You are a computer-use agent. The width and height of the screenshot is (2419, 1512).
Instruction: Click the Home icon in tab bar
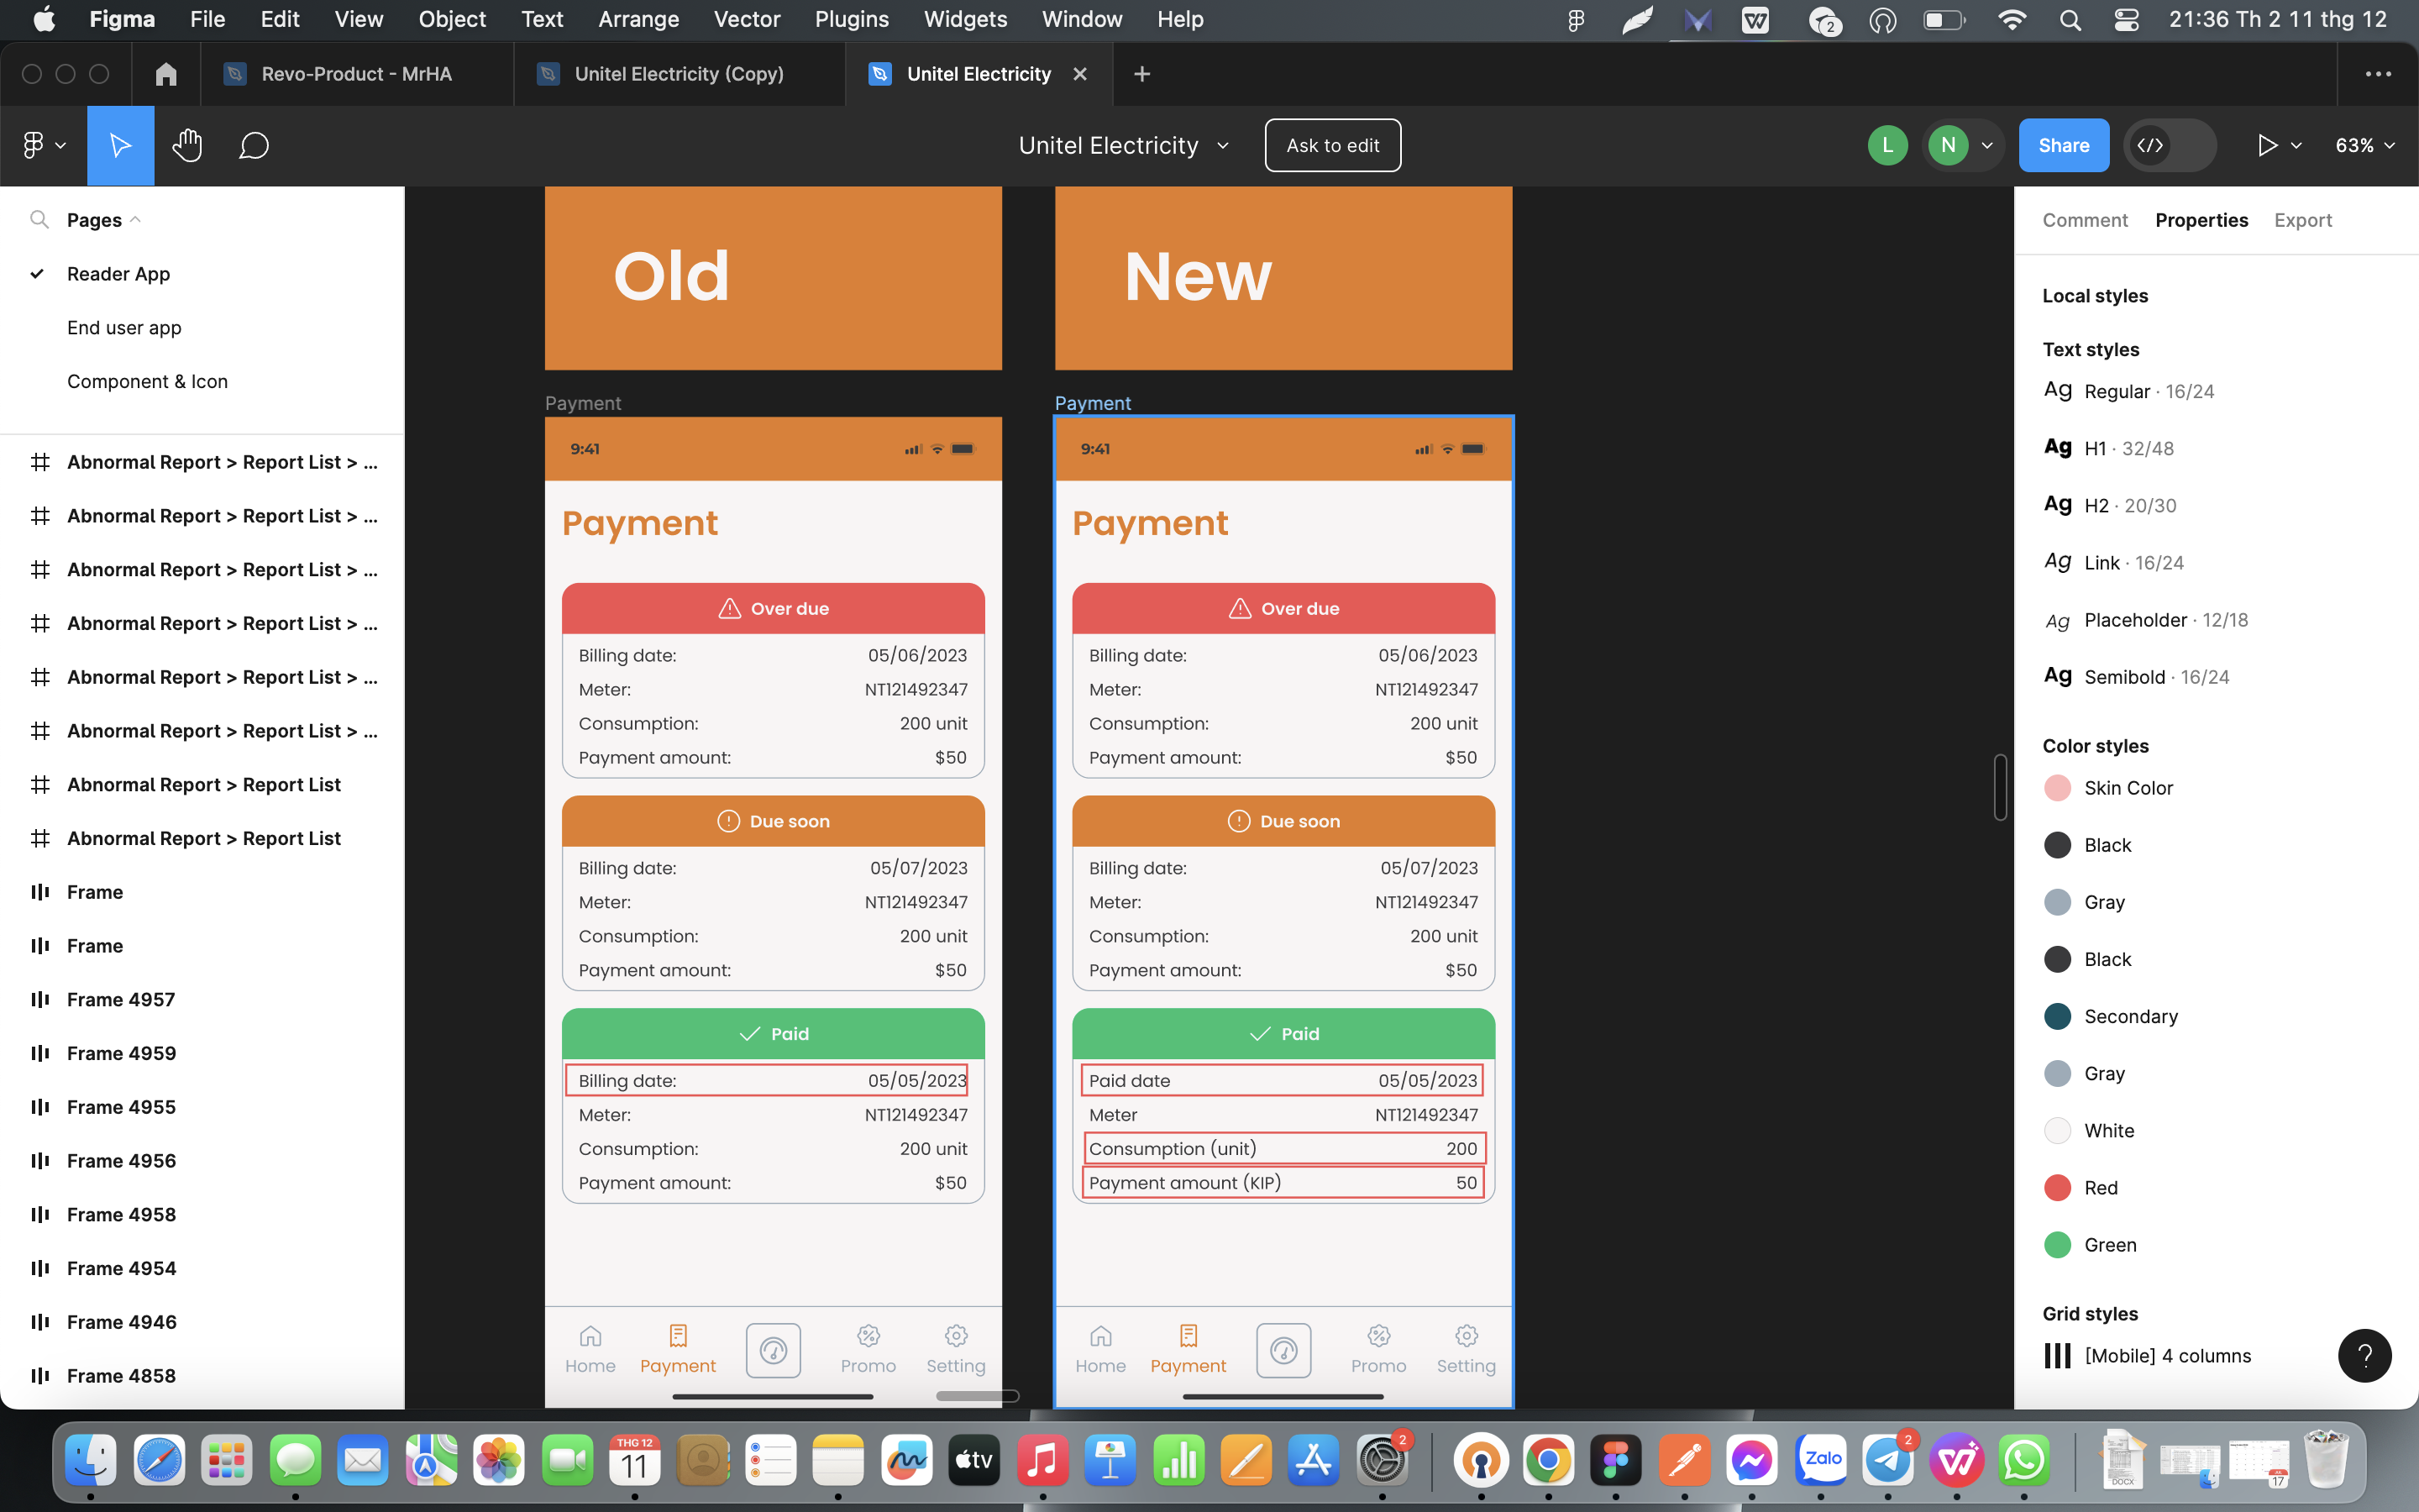click(x=166, y=74)
